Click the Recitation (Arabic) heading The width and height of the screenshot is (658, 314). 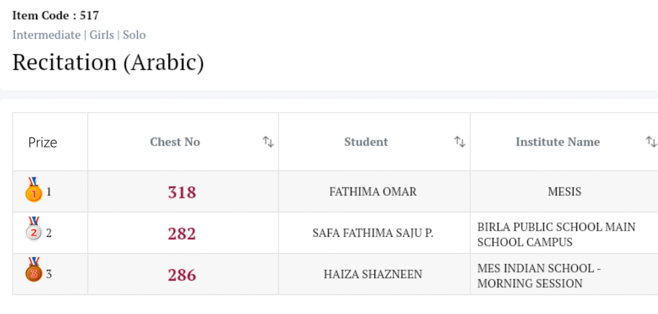tap(108, 62)
